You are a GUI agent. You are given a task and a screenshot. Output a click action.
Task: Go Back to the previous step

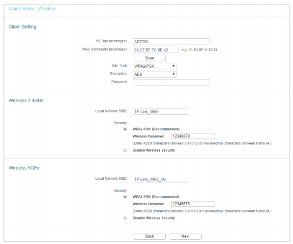pyautogui.click(x=149, y=236)
